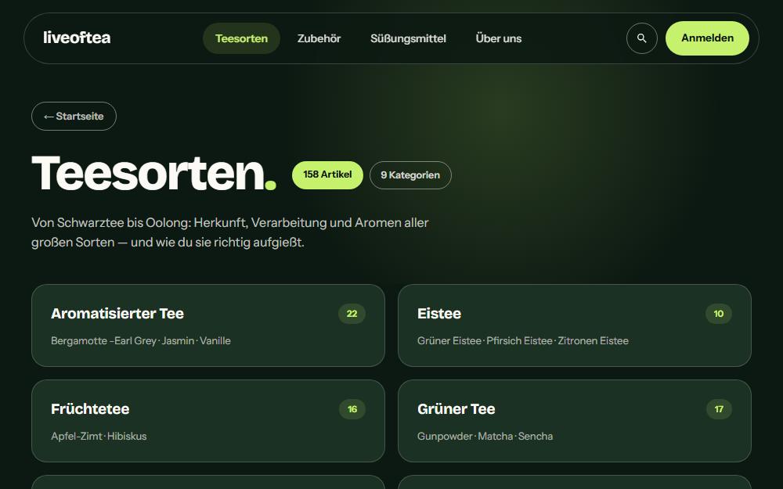Click the Teesorten. page heading
783x489 pixels.
[153, 173]
